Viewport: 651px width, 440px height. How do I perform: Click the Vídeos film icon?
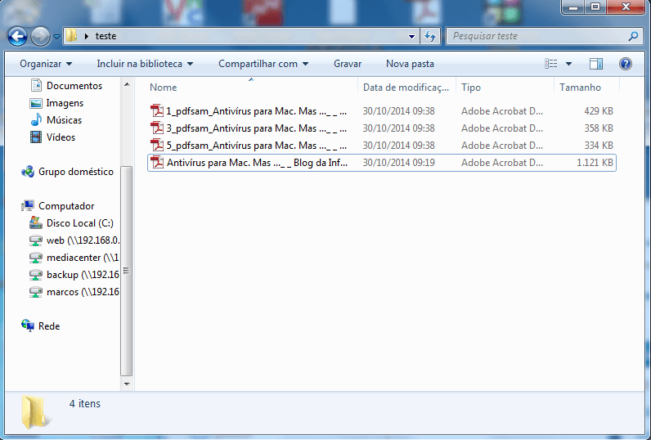pos(36,137)
